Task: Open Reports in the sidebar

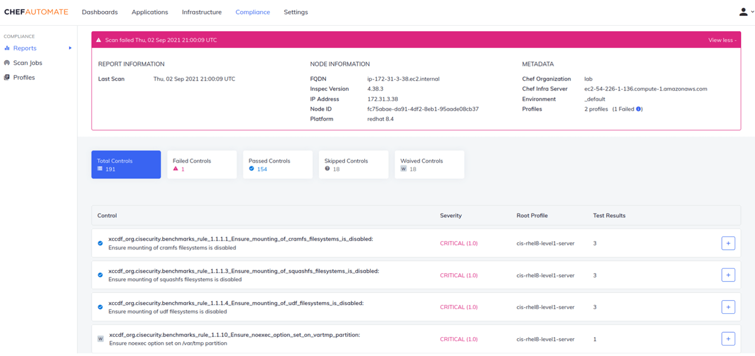Action: 25,48
